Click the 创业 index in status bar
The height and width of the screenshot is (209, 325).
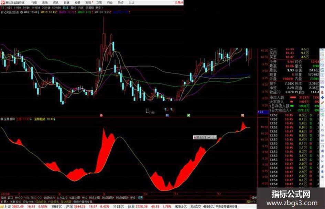131,207
